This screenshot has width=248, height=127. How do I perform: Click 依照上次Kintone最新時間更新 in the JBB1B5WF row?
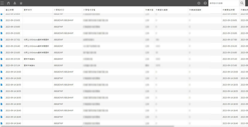(x=36, y=40)
